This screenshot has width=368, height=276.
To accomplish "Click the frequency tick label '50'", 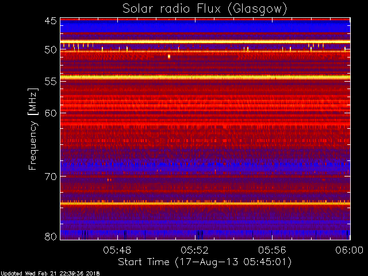I will [x=51, y=50].
